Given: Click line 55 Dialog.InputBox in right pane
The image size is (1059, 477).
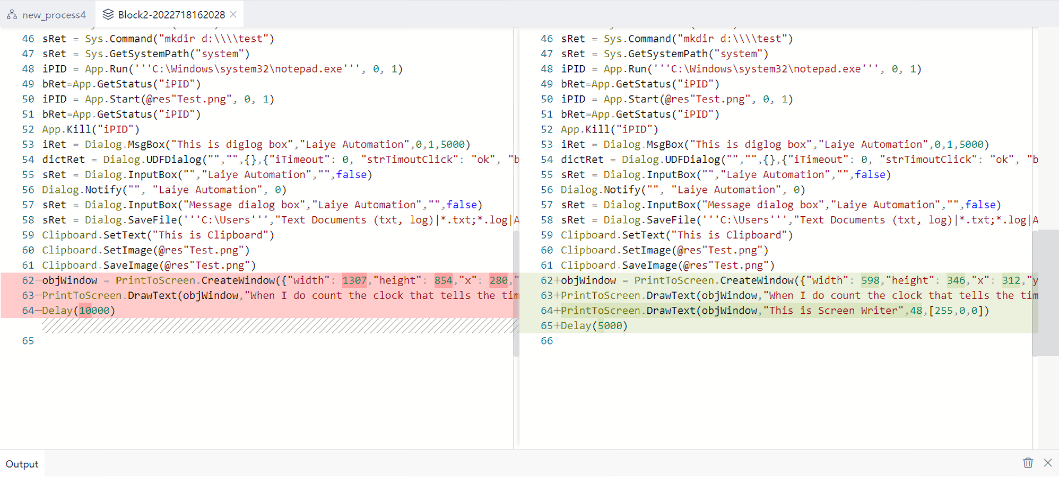Looking at the screenshot, I should click(x=726, y=174).
